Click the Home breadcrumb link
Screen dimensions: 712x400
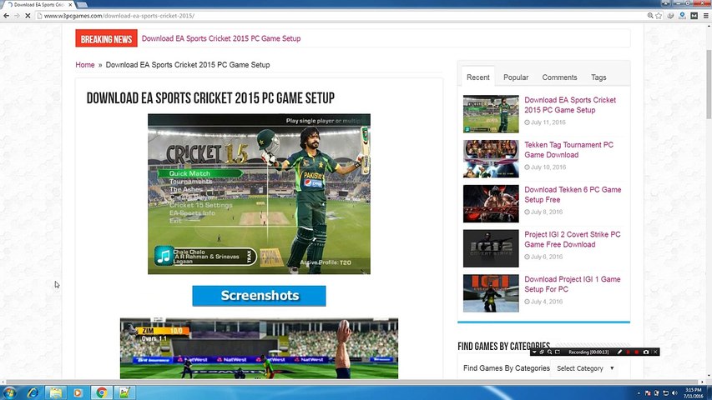point(85,65)
